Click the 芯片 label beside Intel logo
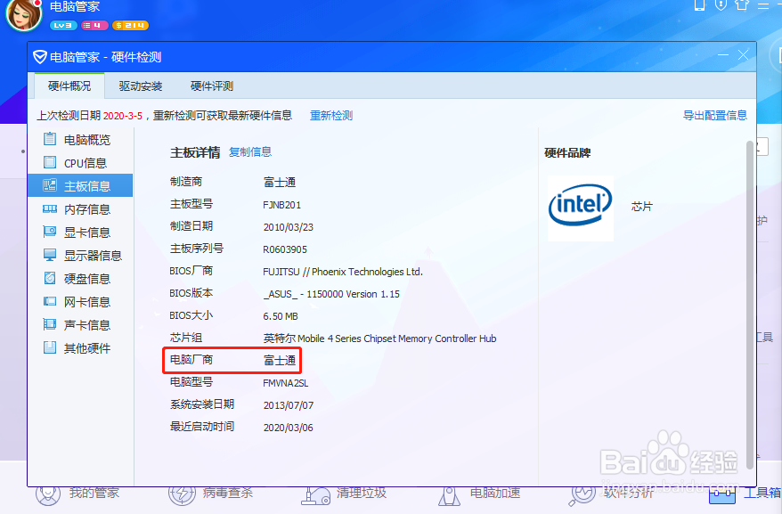The image size is (782, 514). tap(642, 206)
